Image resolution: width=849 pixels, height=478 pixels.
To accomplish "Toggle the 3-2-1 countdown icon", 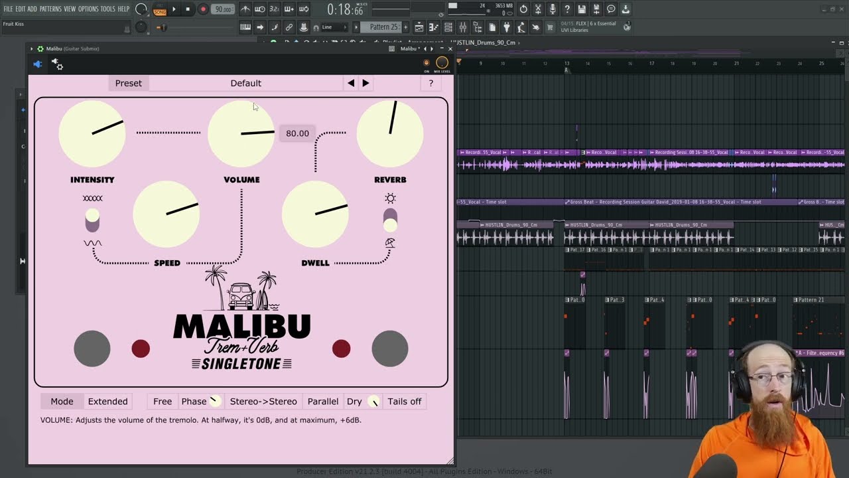I will click(x=275, y=9).
